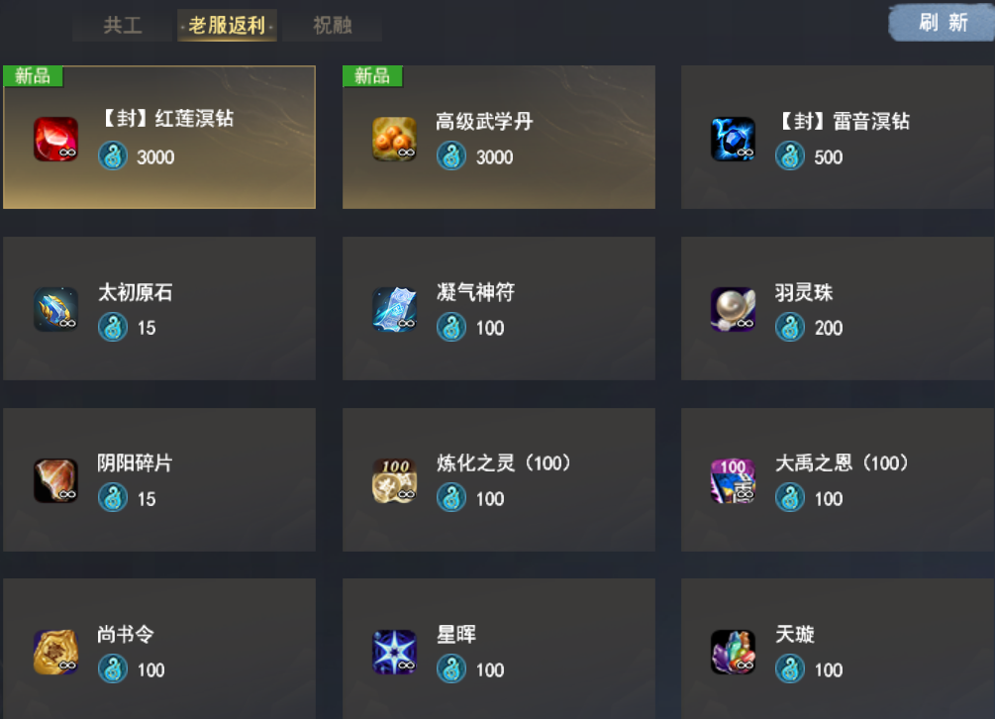Select the red 红莲溟钻 gem icon

click(x=55, y=139)
